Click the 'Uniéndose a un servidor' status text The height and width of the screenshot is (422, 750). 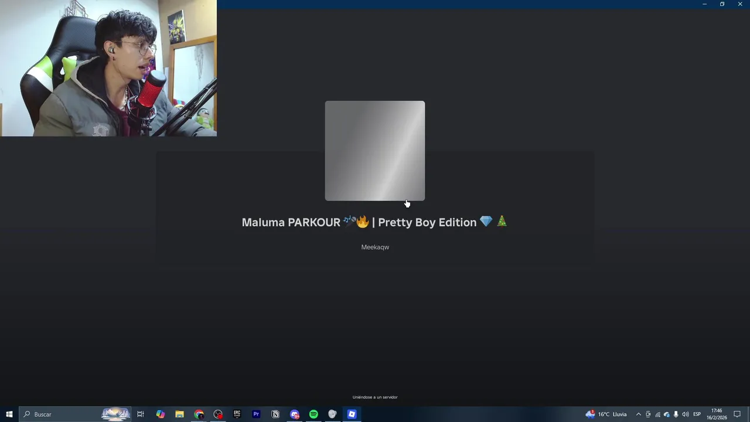(x=375, y=397)
